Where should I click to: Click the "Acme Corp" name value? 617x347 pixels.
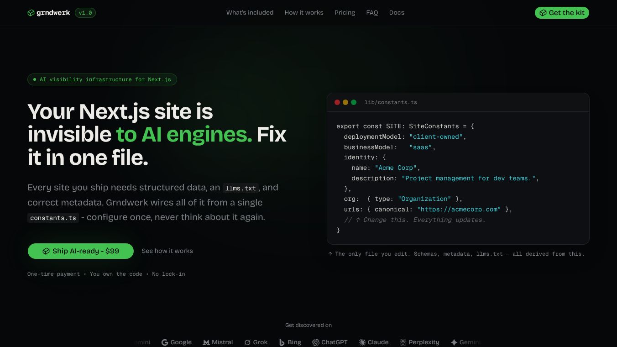396,168
